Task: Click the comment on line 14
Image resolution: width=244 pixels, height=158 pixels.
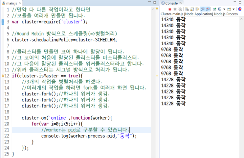Action: pos(84,88)
